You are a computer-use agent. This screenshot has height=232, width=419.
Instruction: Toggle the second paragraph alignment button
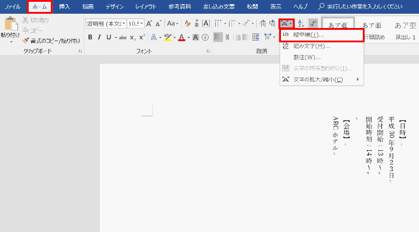pos(227,37)
